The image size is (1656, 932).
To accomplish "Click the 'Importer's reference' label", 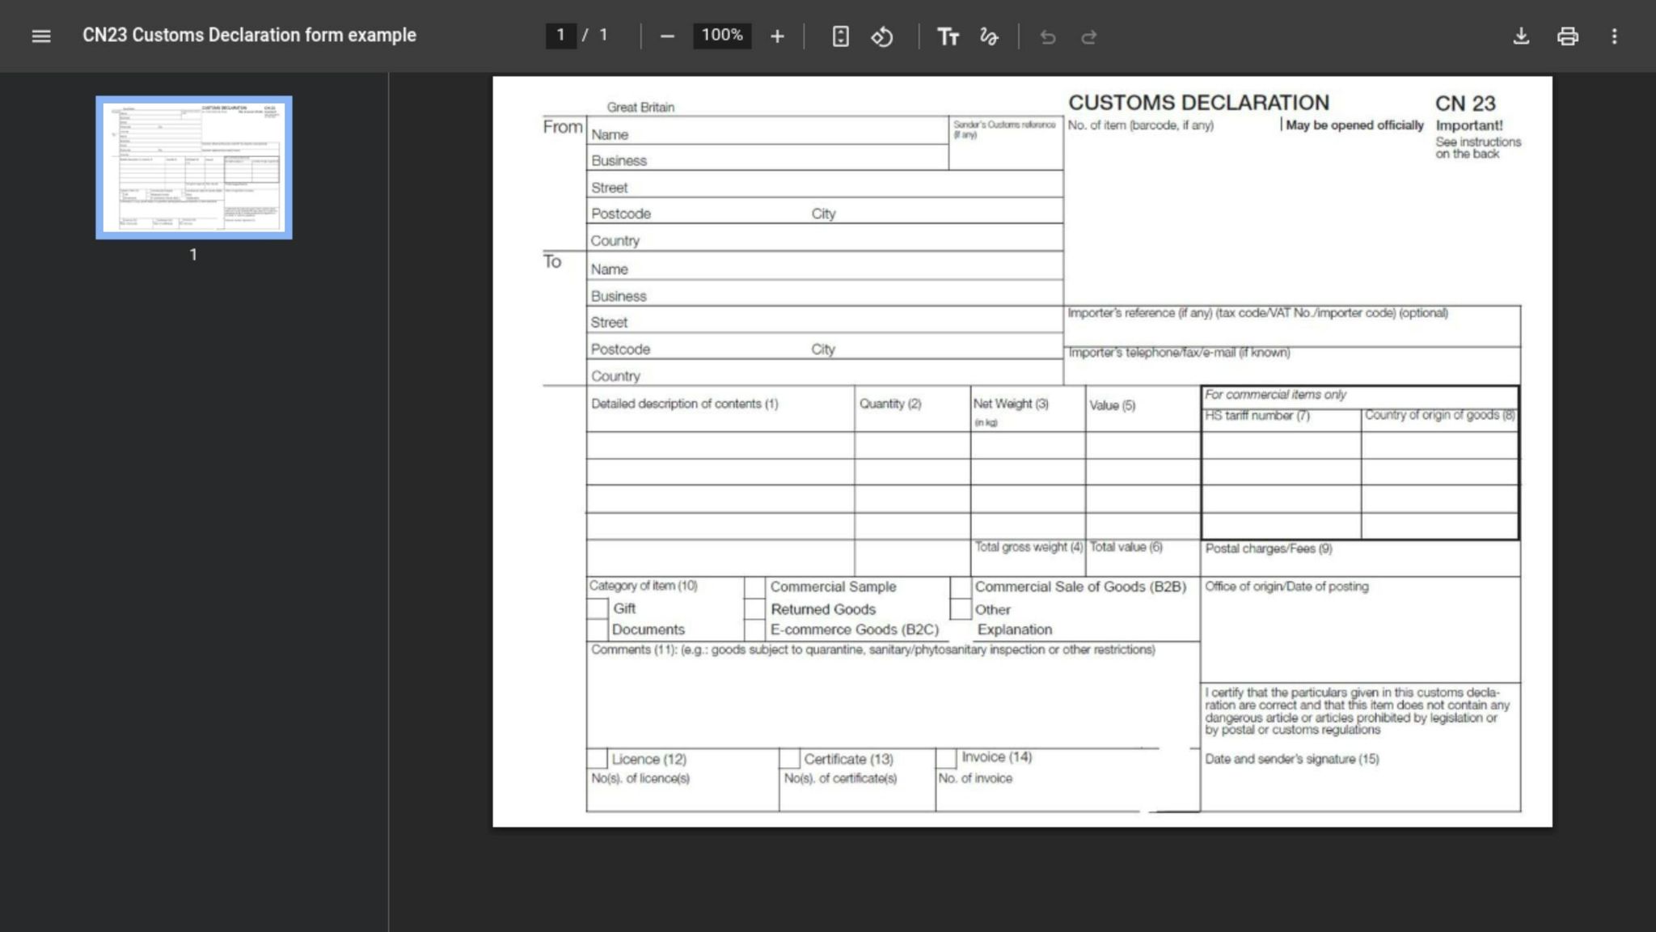I will [1257, 313].
